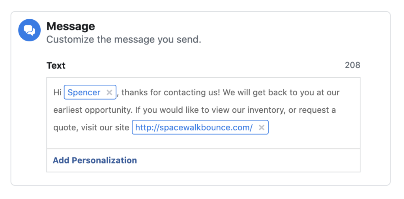Click the words 'earliest opportunity' in message
The height and width of the screenshot is (199, 404).
pos(92,110)
